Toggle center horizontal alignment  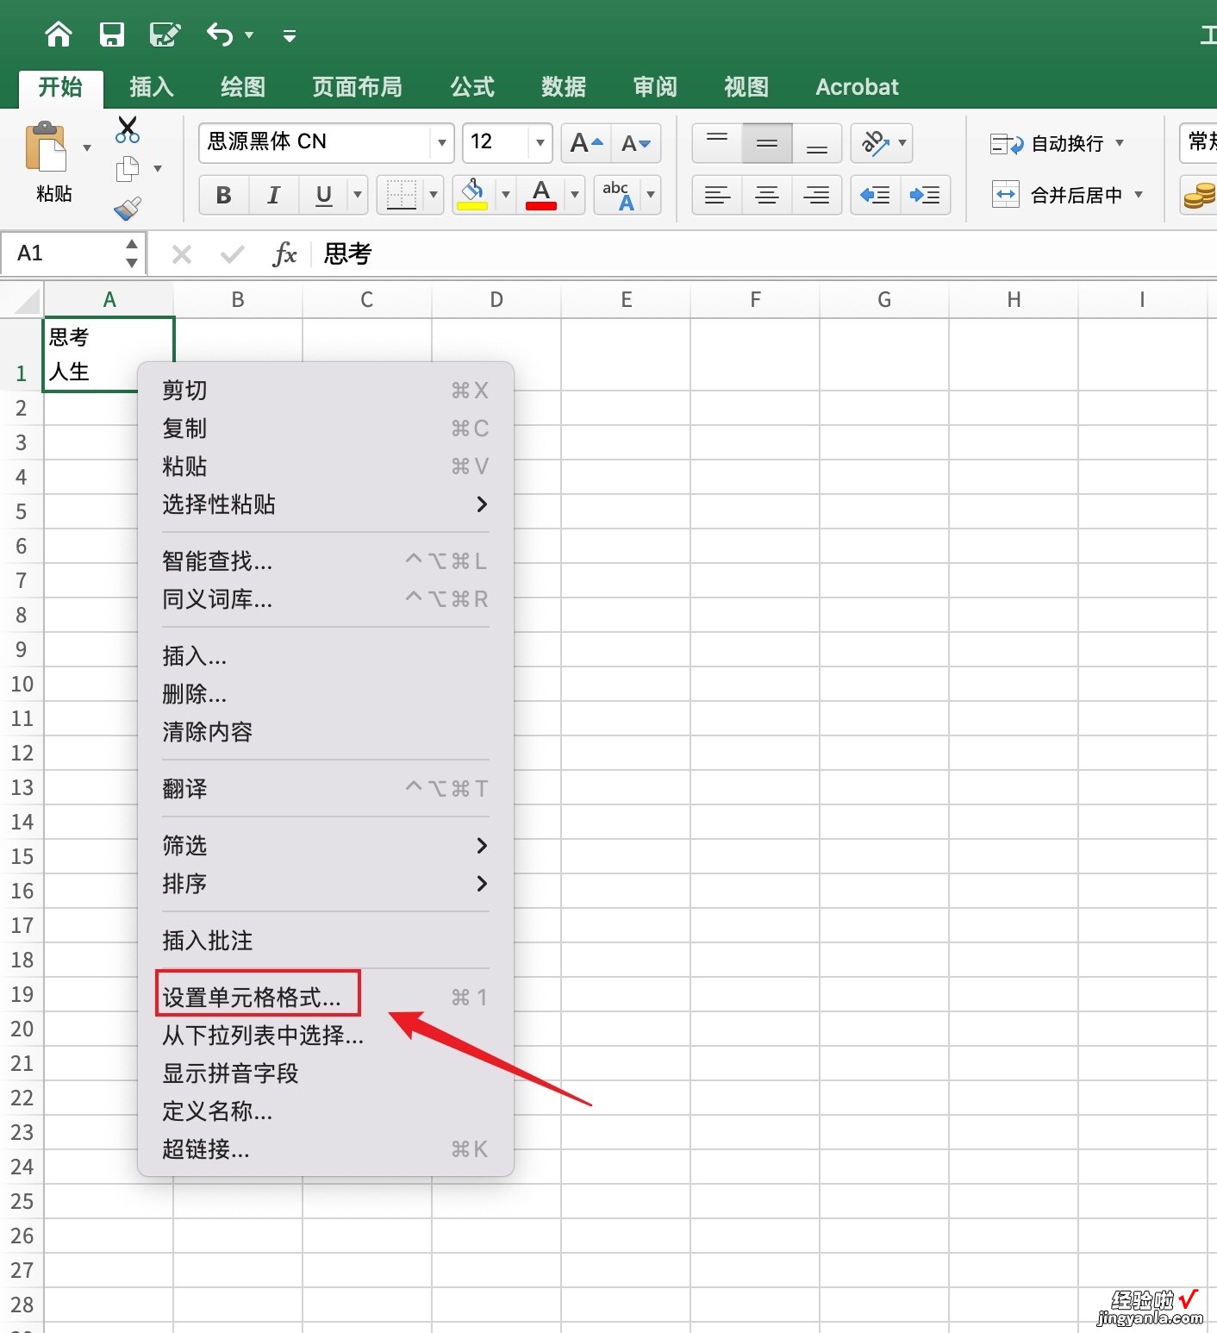tap(767, 196)
